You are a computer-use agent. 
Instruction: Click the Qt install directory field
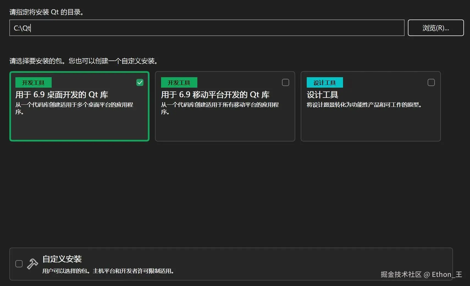(x=207, y=28)
